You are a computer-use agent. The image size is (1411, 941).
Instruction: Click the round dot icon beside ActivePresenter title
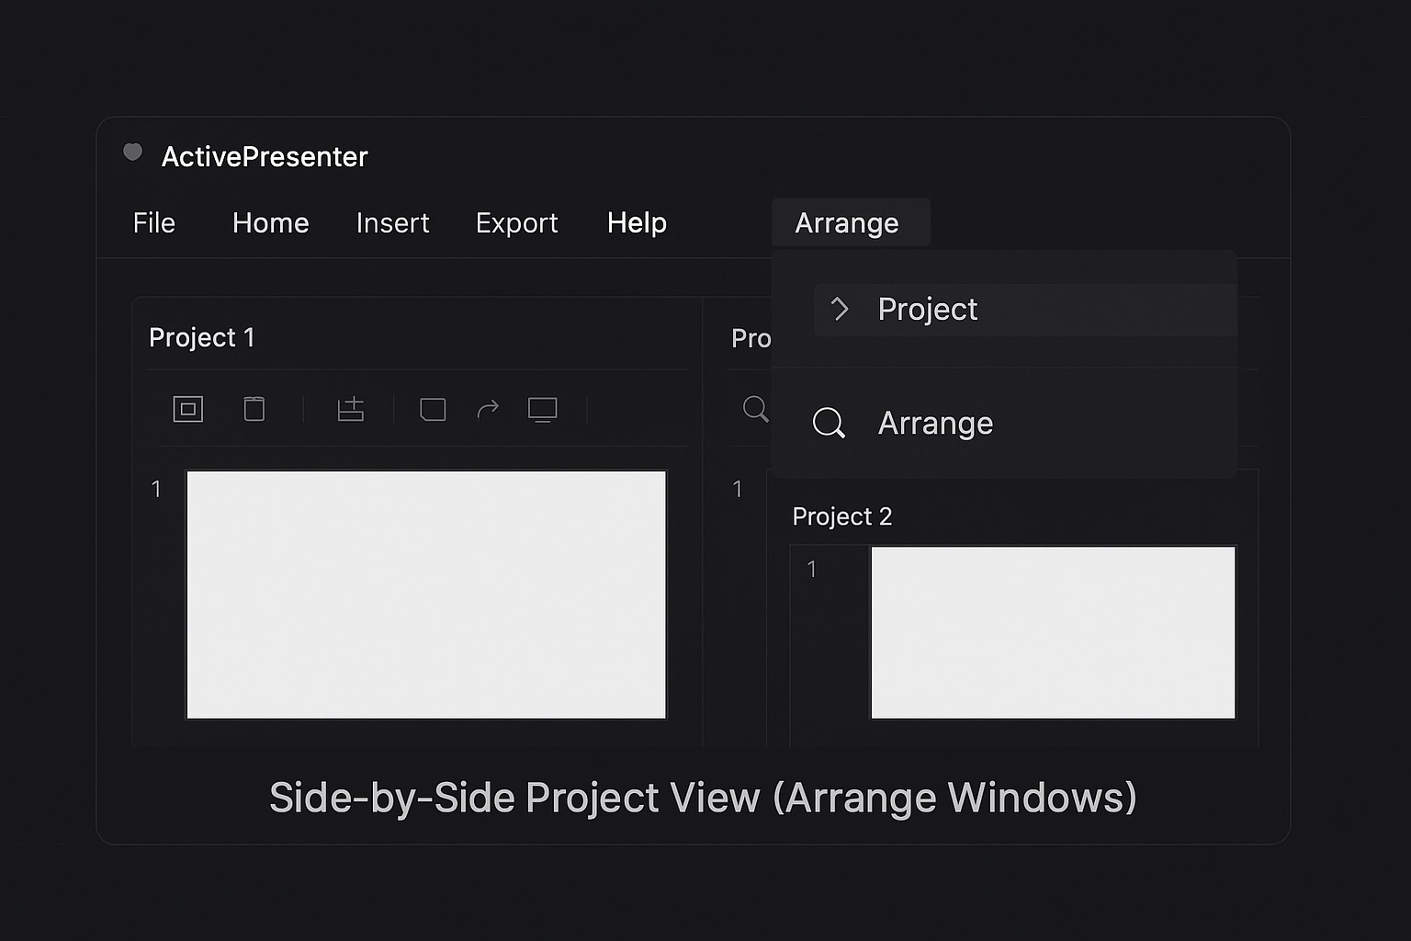[x=133, y=153]
